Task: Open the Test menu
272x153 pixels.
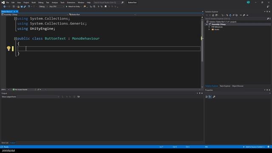Action: coord(48,3)
